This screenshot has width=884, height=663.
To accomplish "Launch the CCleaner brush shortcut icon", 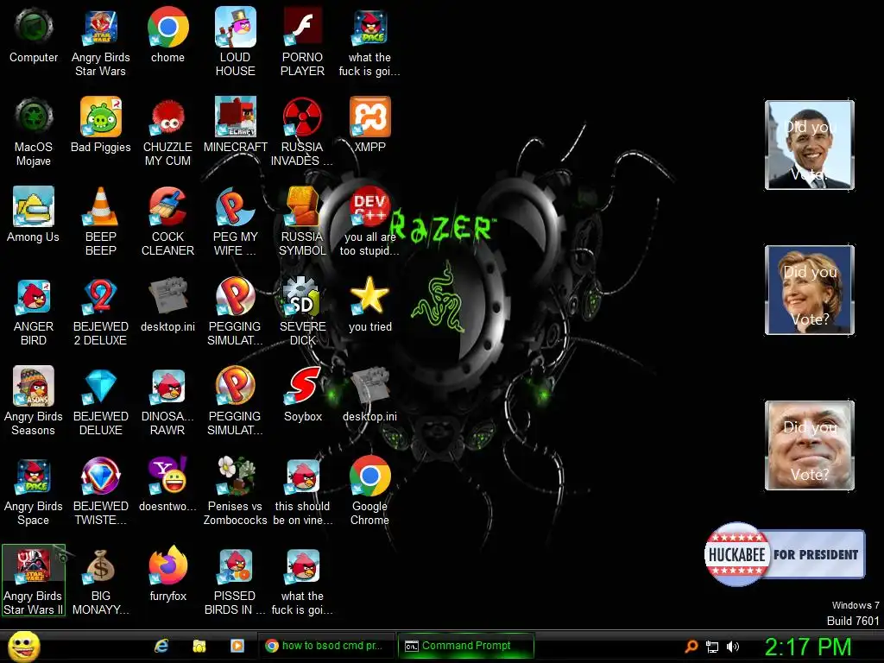I will (x=167, y=222).
